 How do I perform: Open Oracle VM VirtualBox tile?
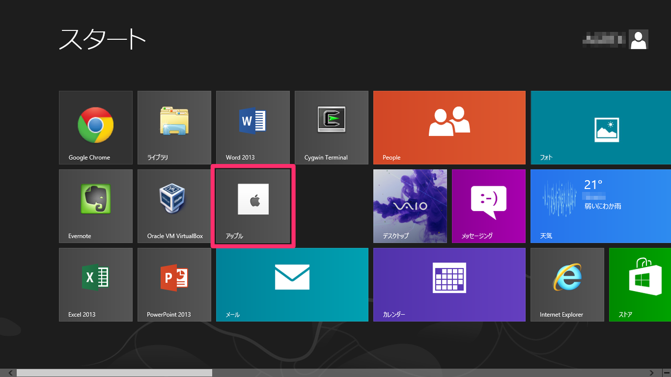click(174, 206)
